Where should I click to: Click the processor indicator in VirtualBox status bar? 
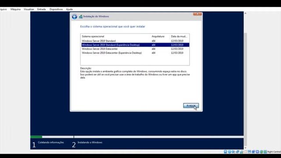click(x=258, y=152)
